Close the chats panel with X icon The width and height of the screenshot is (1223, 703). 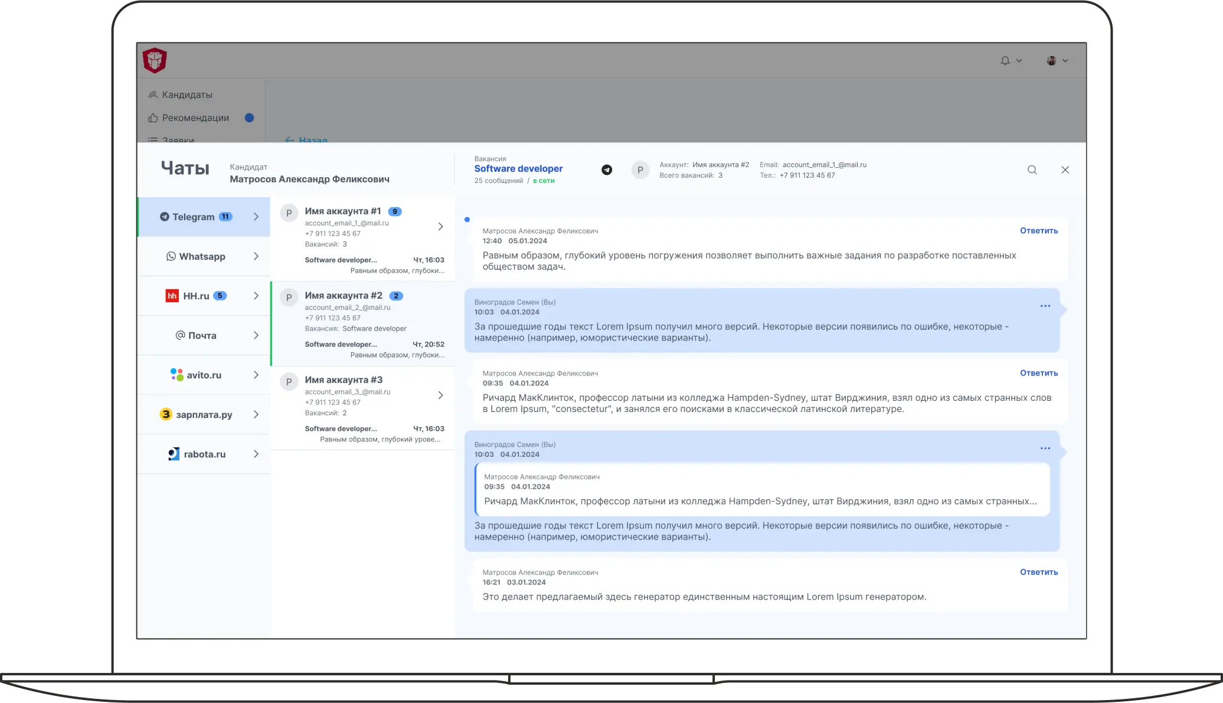click(1065, 170)
